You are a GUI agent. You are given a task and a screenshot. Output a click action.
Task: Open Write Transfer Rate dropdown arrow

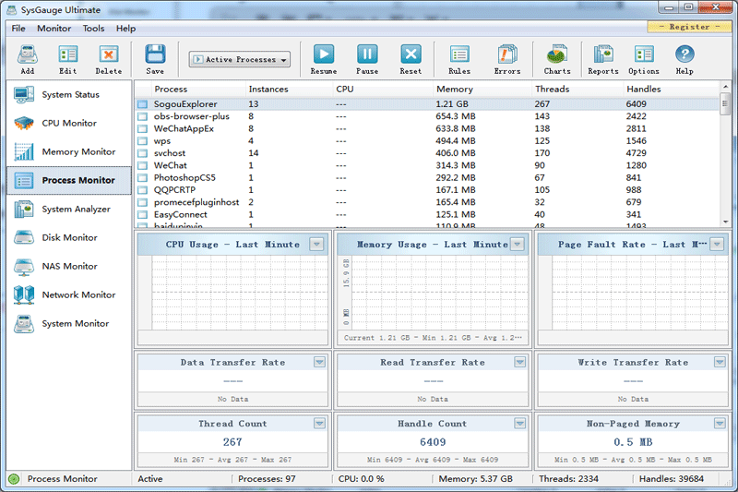tap(720, 362)
